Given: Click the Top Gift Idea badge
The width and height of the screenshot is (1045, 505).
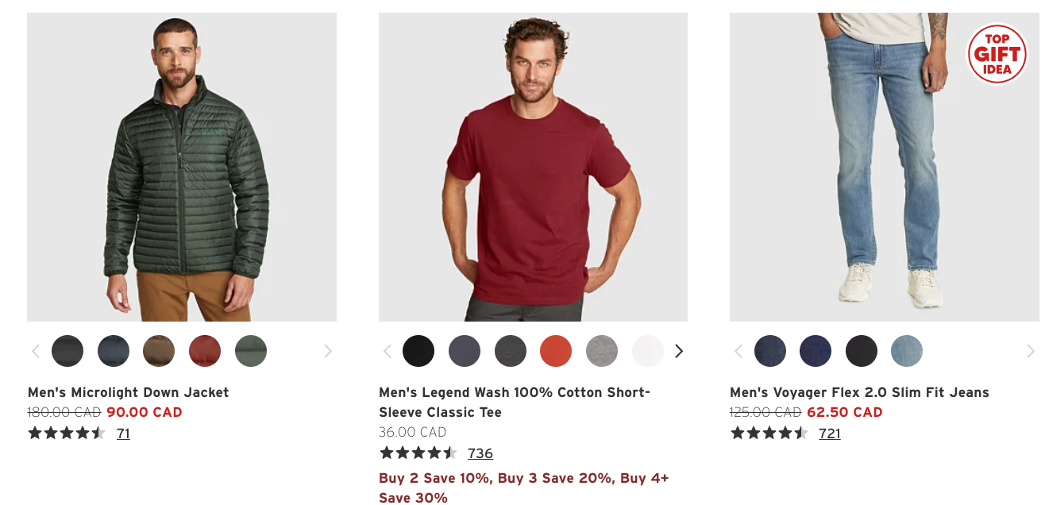Looking at the screenshot, I should click(997, 54).
